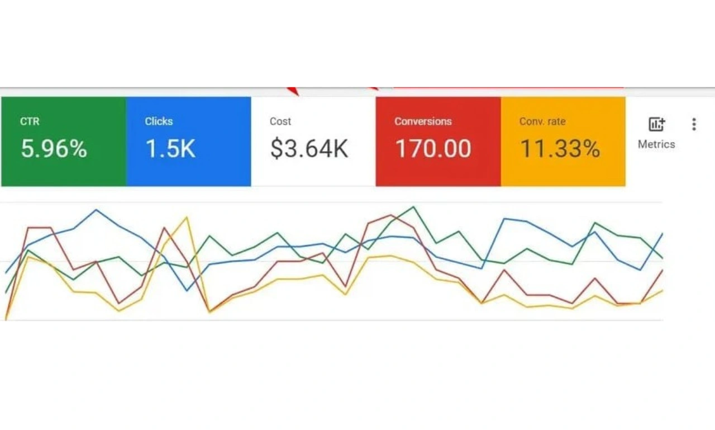Select the Clicks label on blue card
The width and height of the screenshot is (715, 430).
[159, 121]
